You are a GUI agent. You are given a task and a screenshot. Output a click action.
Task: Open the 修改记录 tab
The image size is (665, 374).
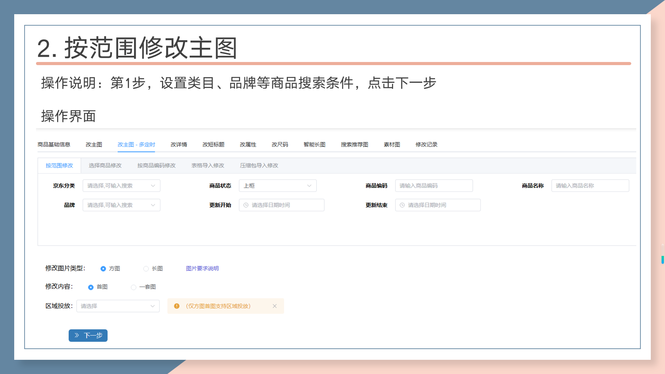coord(426,144)
